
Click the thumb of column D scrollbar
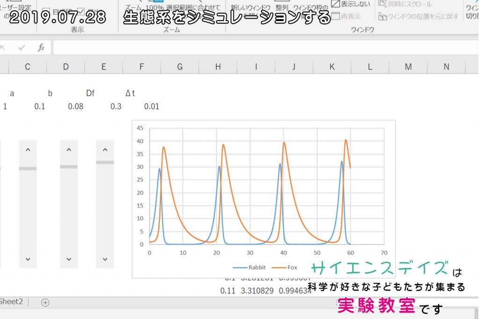coord(69,167)
